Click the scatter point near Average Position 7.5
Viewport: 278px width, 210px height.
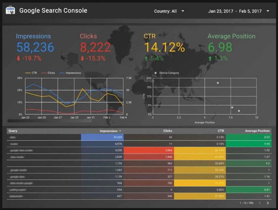pyautogui.click(x=232, y=107)
